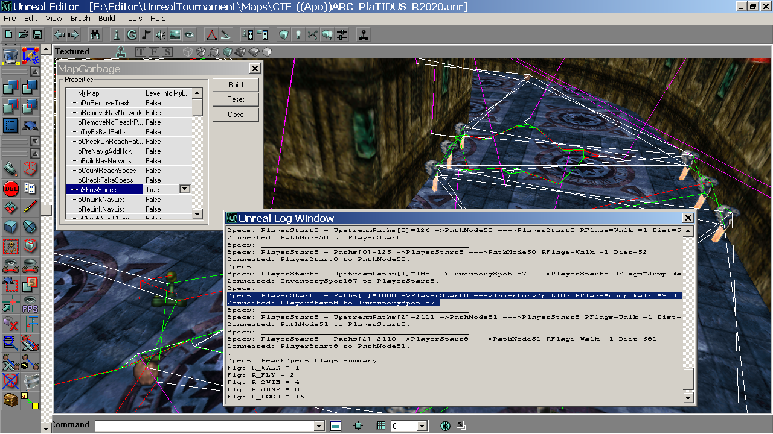Image resolution: width=773 pixels, height=434 pixels.
Task: Click the Play Map joystick icon
Action: [x=364, y=34]
